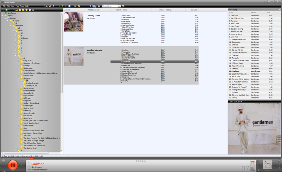Click the auto-tag brush icon in toolbar
282x172 pixels.
point(79,6)
